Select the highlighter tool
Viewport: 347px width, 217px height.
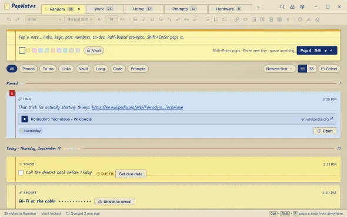[309, 19]
